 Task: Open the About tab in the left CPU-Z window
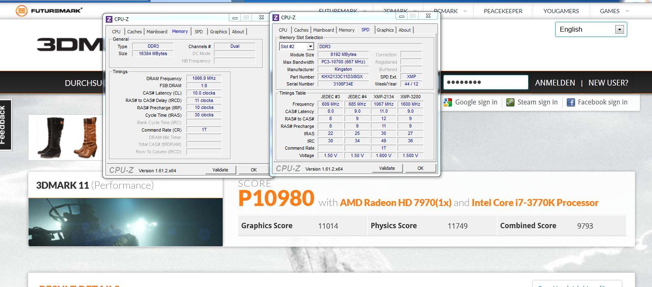pyautogui.click(x=238, y=32)
